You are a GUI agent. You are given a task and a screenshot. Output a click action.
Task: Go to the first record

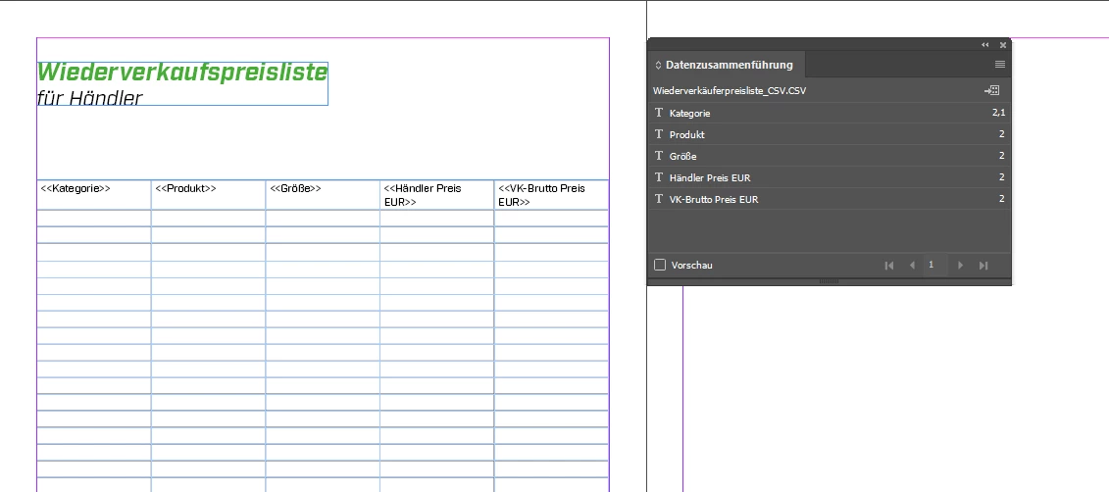tap(889, 265)
